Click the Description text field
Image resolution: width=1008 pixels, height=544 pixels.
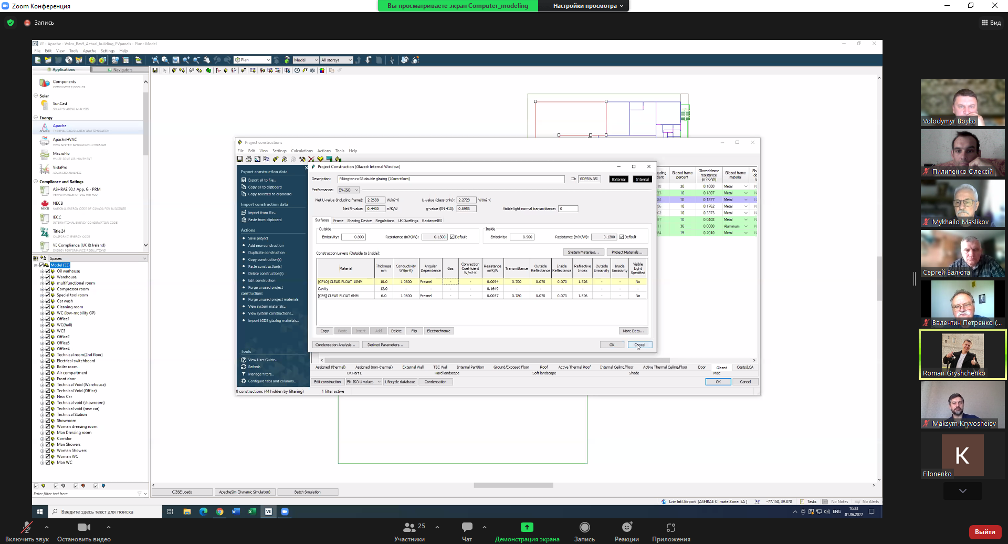pyautogui.click(x=450, y=179)
